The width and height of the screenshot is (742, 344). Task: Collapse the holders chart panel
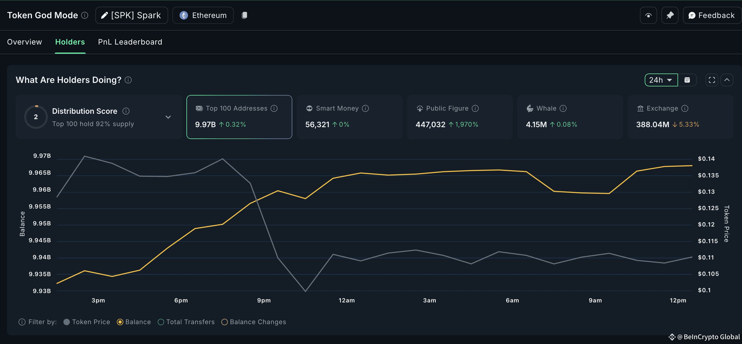(x=727, y=80)
